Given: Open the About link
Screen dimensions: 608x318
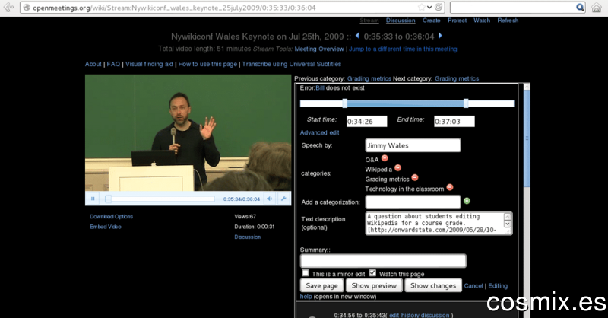Looking at the screenshot, I should click(93, 64).
